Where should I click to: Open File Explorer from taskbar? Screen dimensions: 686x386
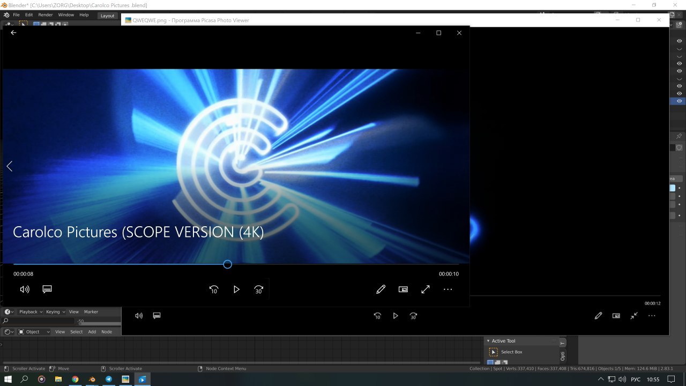click(x=58, y=379)
